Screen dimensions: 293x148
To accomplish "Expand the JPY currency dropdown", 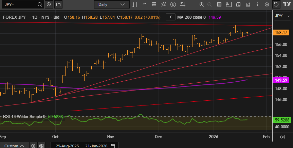I will [x=282, y=16].
